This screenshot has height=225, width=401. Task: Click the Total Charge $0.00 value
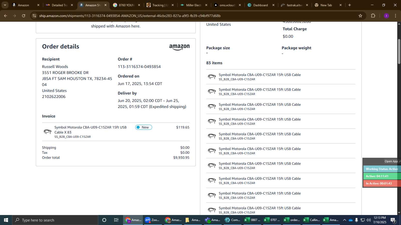tap(288, 36)
